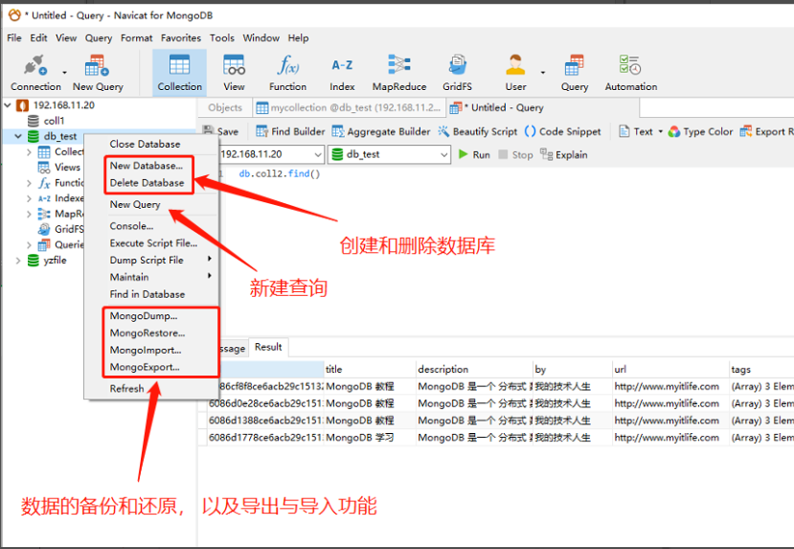Click the Aggregate Builder button

point(381,131)
